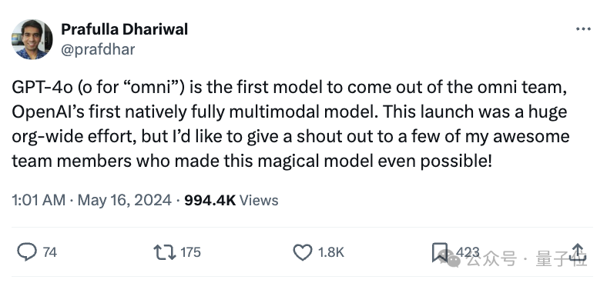Open the Prafulla Dhariwal display name link

coord(124,29)
